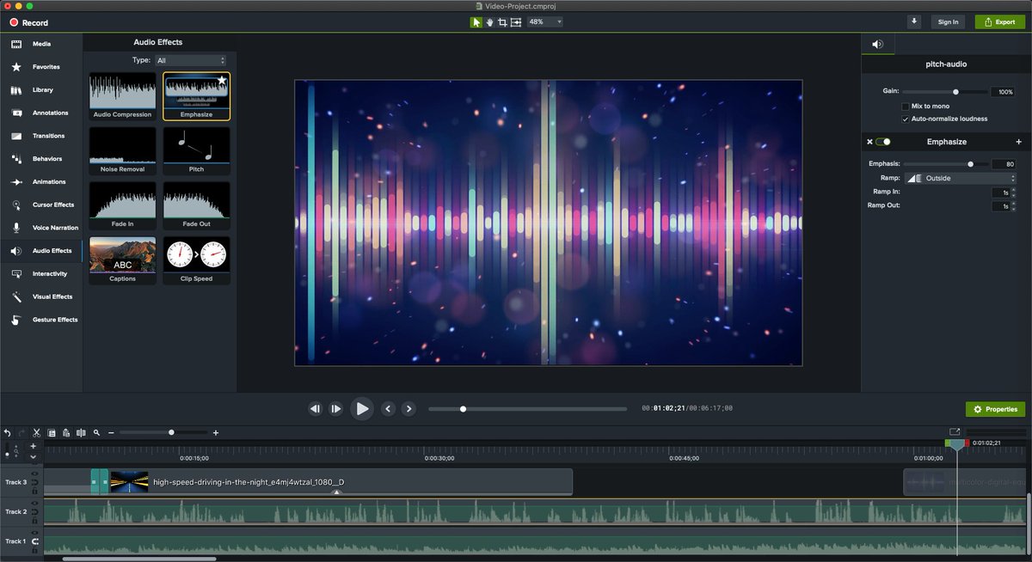The image size is (1032, 562).
Task: Enable the Mix to mono checkbox
Action: coord(905,106)
